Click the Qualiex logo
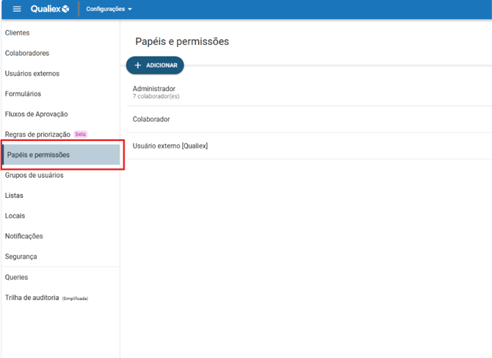This screenshot has width=492, height=358. [x=50, y=9]
